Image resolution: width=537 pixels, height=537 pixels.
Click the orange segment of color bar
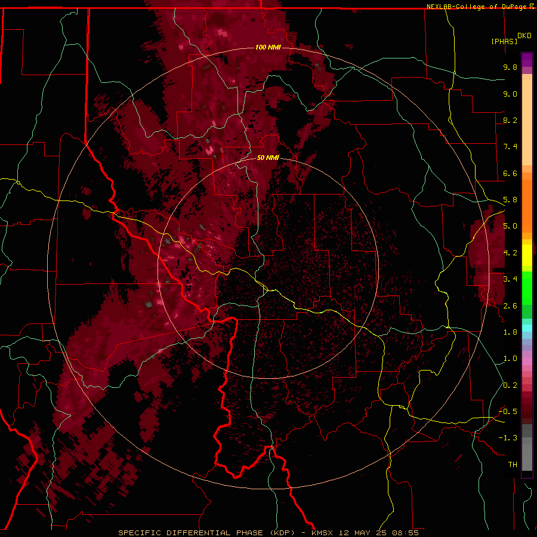pos(527,205)
